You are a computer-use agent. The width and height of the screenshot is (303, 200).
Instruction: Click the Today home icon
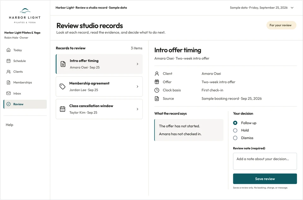[9, 50]
